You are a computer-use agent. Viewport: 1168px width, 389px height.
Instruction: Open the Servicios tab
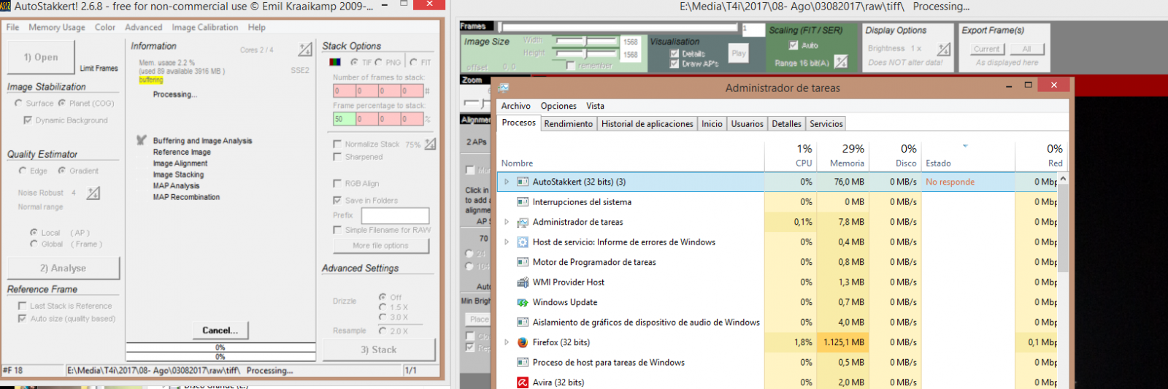point(826,124)
